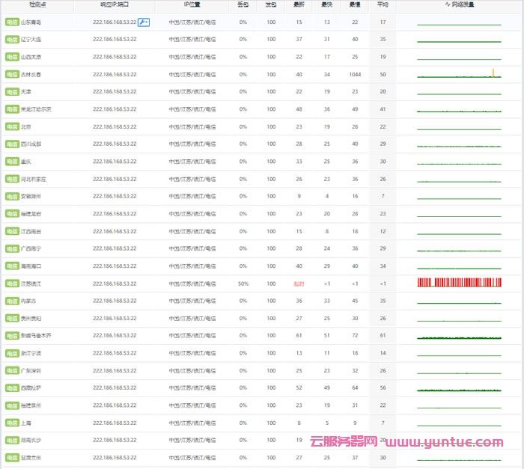Click the 电信 badge in the 重庆 row
The image size is (524, 469).
pos(12,162)
